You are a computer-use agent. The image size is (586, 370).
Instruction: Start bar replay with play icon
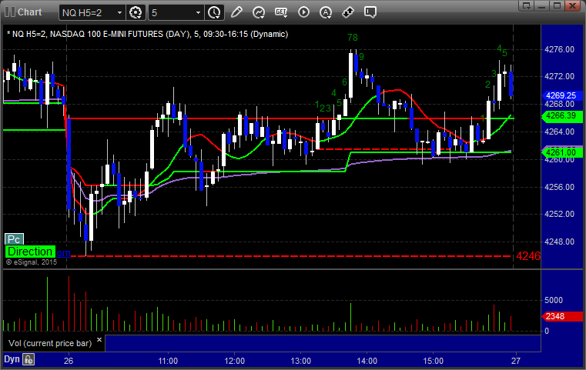pyautogui.click(x=303, y=12)
